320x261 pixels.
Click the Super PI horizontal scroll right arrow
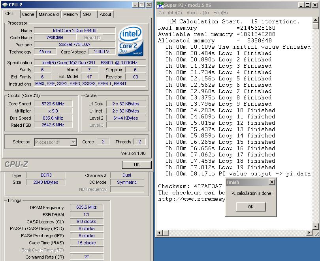tap(309, 232)
